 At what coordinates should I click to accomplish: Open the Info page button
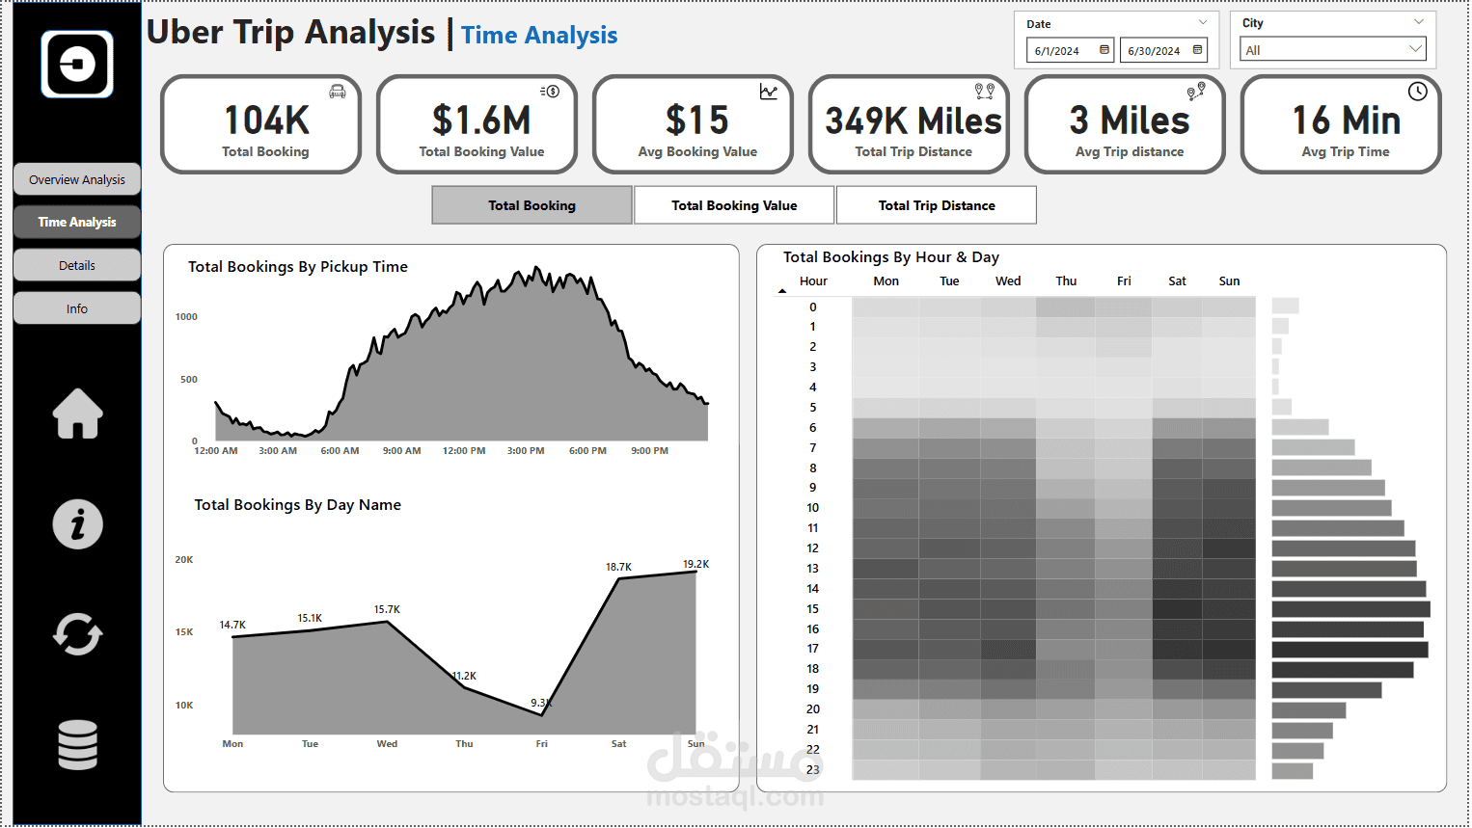click(x=77, y=308)
